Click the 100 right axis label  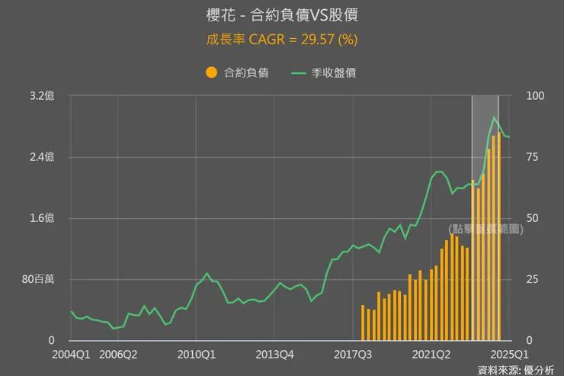coord(535,95)
